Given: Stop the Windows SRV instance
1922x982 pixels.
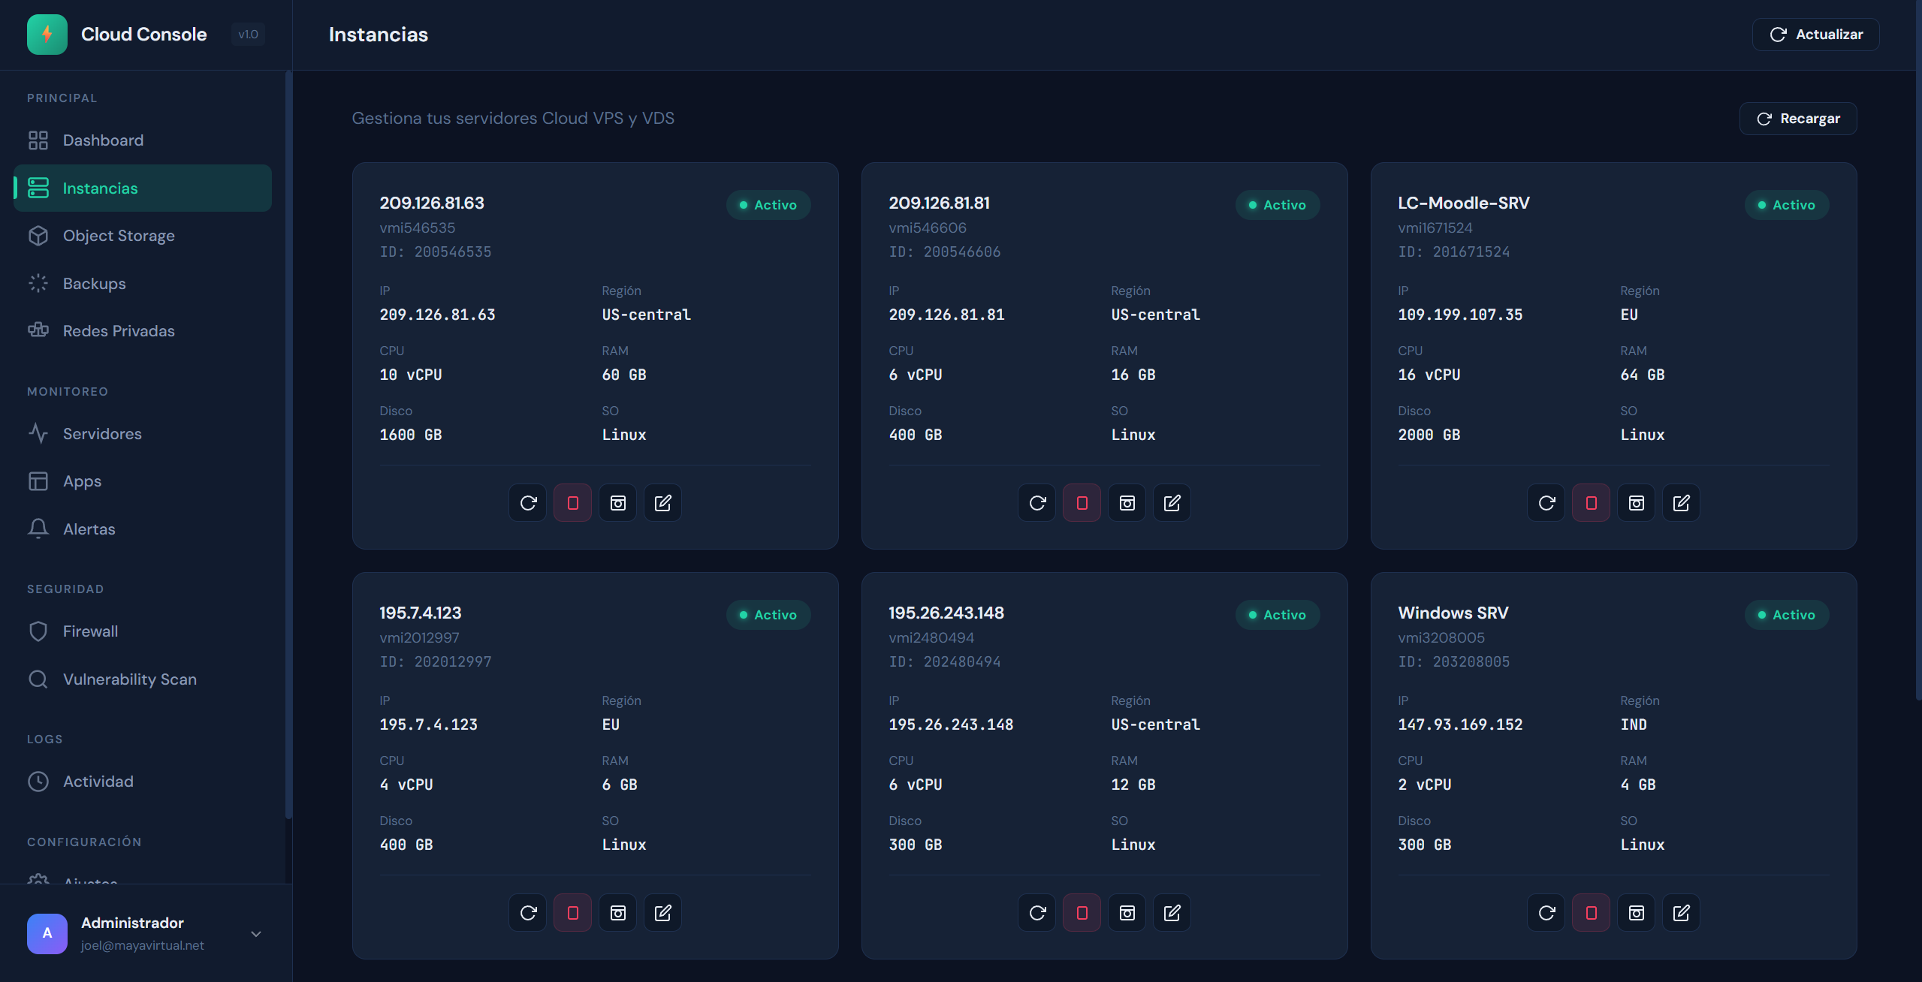Looking at the screenshot, I should point(1592,913).
